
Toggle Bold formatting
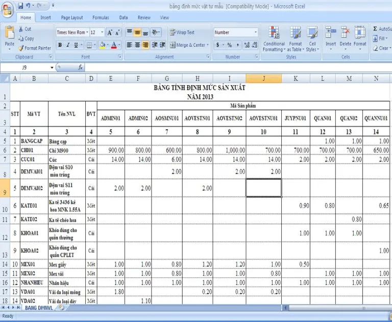tap(60, 45)
